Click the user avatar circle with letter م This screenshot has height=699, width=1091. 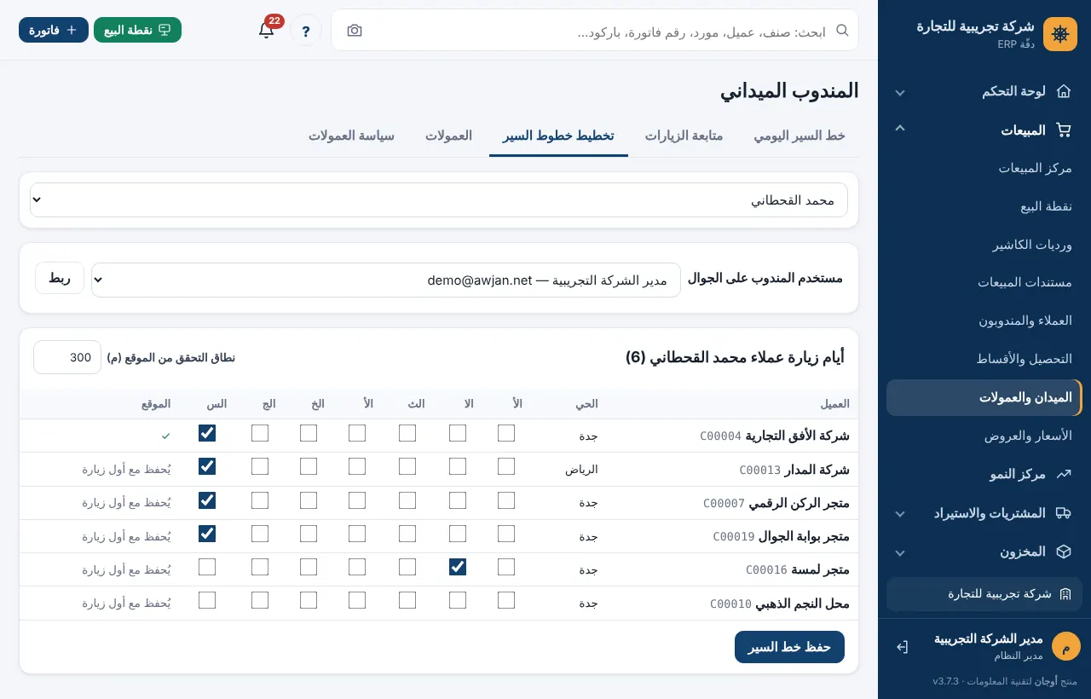pyautogui.click(x=1065, y=646)
